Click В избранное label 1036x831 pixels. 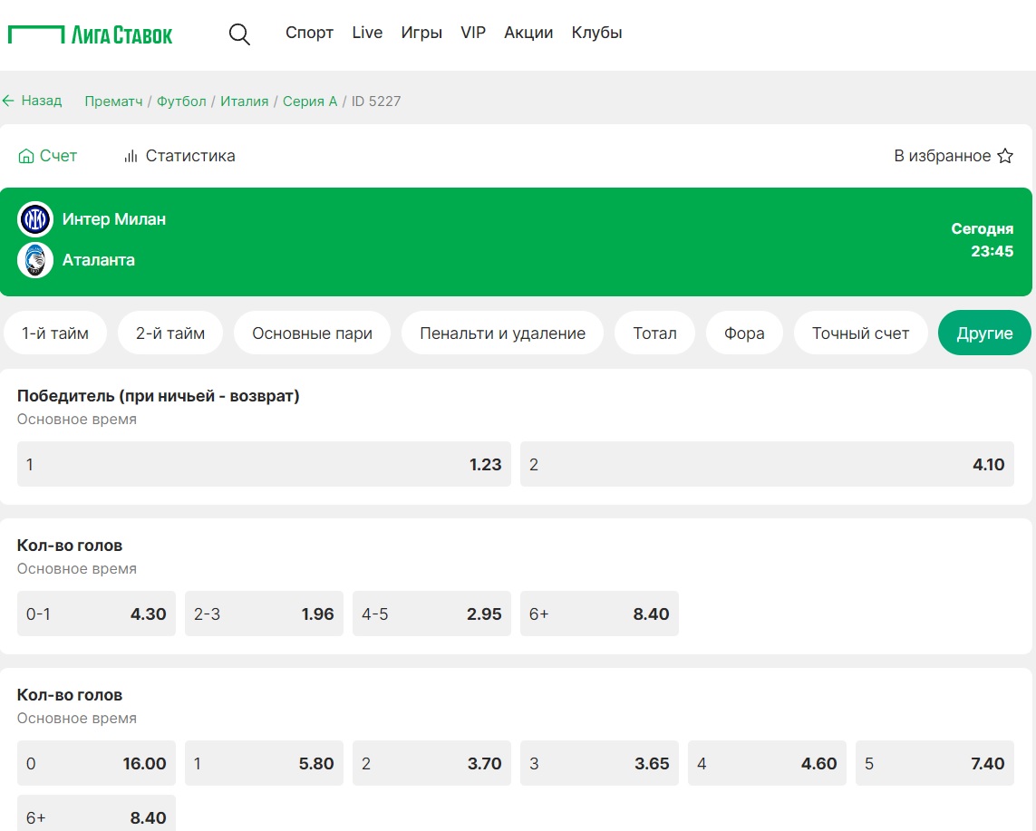[x=942, y=156]
